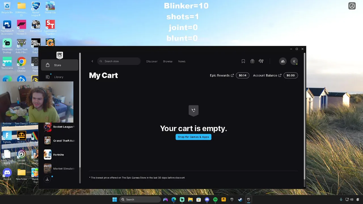Select Grand Theft Auto V Enhanced shortcut
Screen dimensions: 363x204
pyautogui.click(x=22, y=46)
